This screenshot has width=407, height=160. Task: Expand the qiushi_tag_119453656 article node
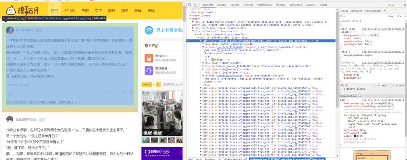[x=201, y=88]
